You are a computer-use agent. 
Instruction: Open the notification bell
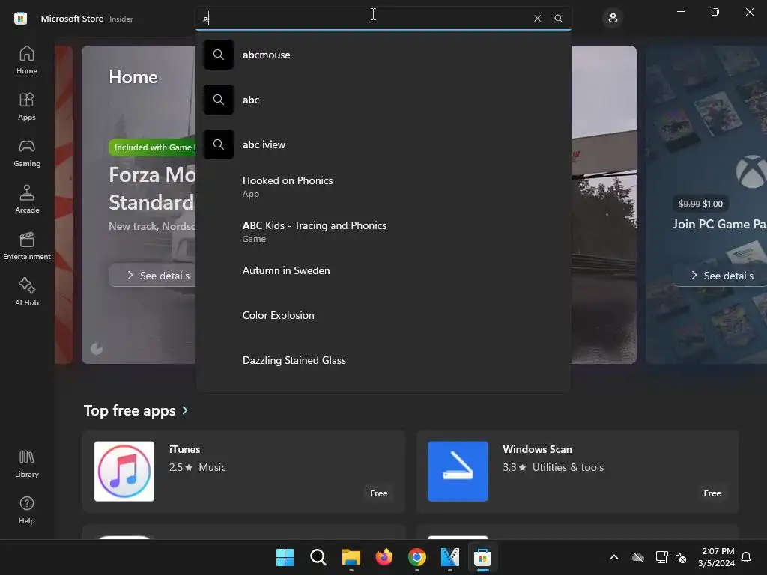(x=746, y=557)
